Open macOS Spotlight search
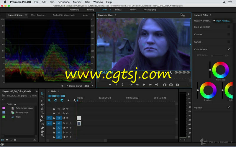236x147 pixels. (224, 2)
